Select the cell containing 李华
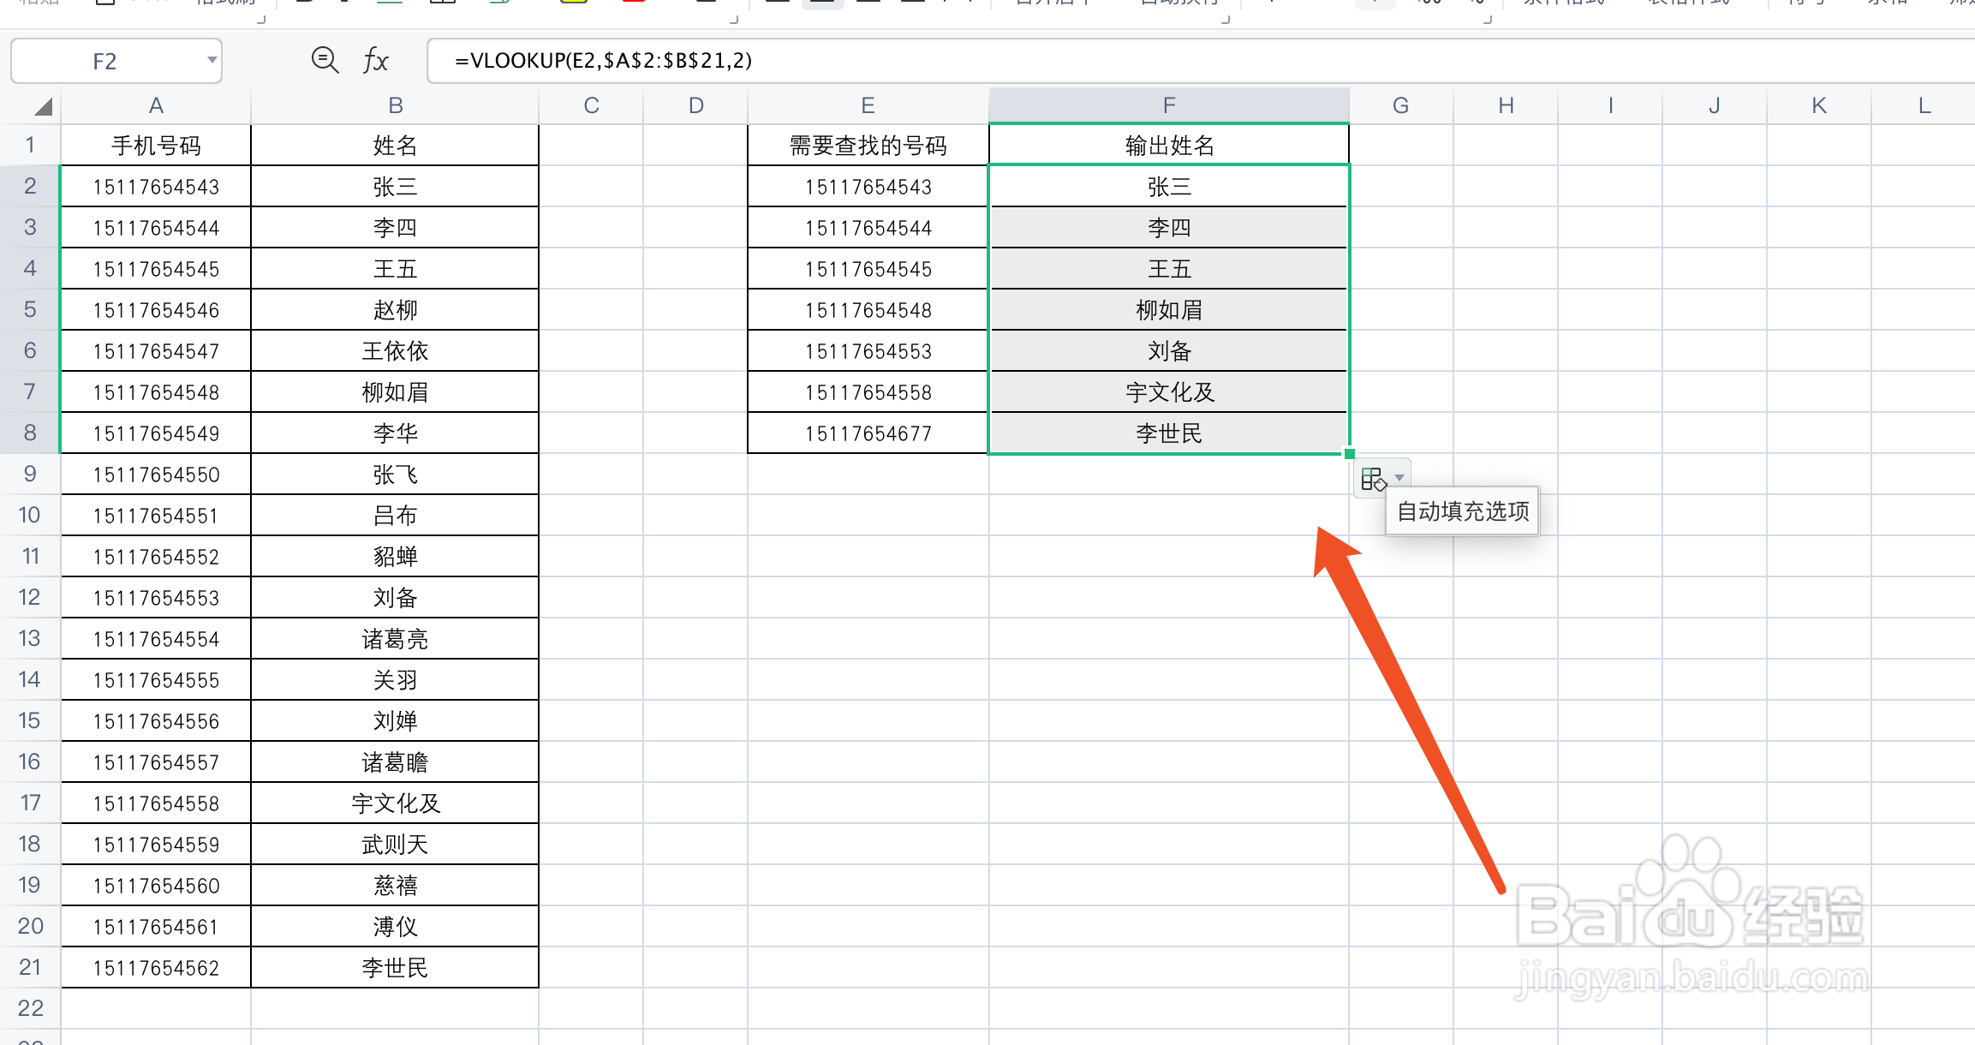The image size is (1975, 1045). (395, 433)
